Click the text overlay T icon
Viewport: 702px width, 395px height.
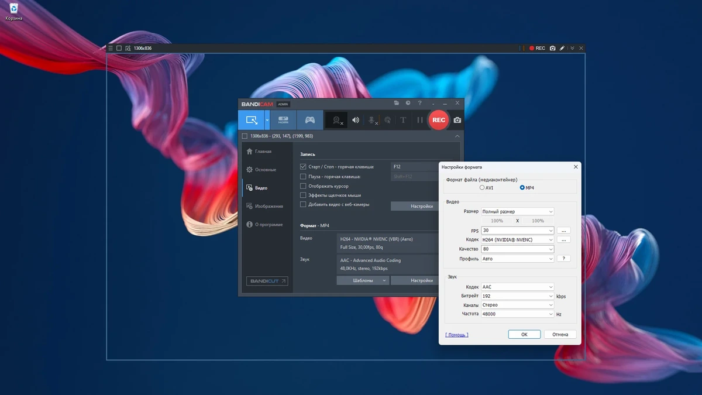point(403,120)
